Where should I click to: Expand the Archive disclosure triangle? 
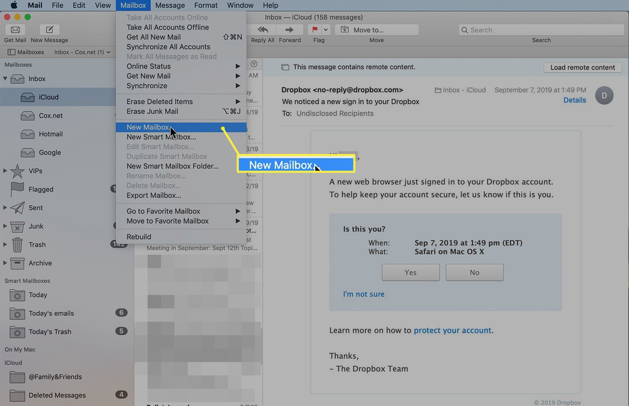coord(5,263)
